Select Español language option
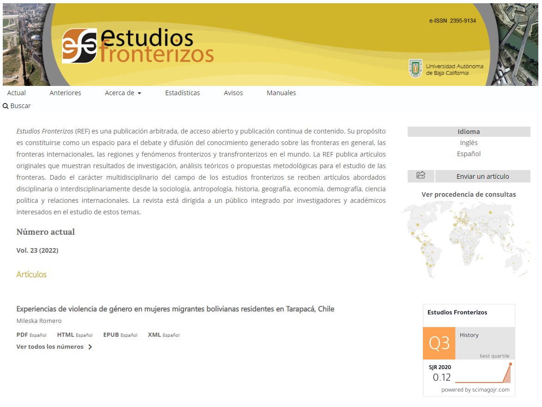542x407 pixels. pyautogui.click(x=469, y=154)
